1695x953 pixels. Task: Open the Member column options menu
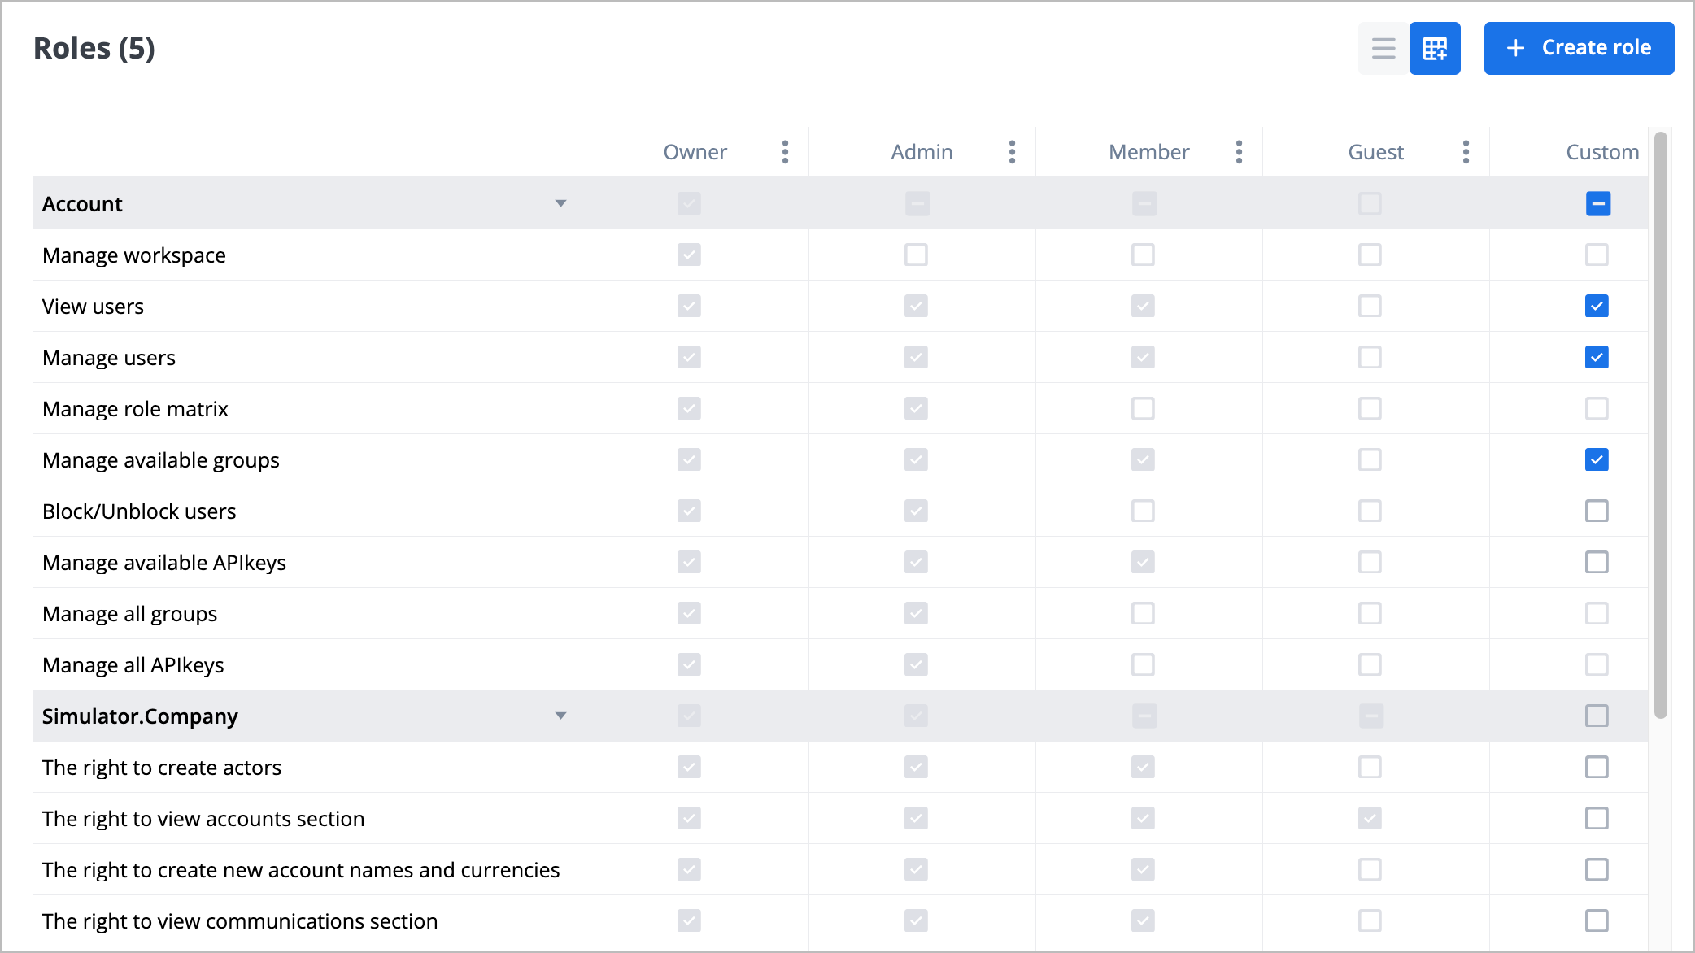coord(1239,152)
